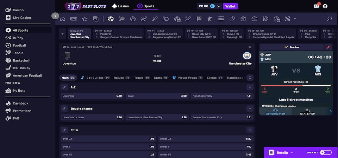Open the LIVE events icon
The image size is (338, 158).
pyautogui.click(x=74, y=19)
